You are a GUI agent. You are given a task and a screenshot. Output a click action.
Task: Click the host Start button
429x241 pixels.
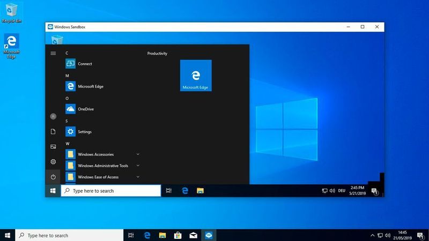tap(8, 235)
